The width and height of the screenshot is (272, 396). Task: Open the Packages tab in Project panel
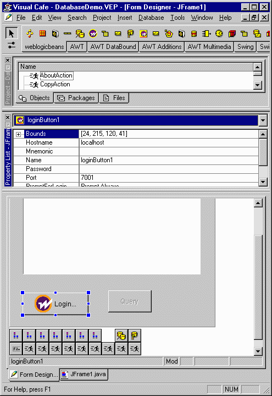coord(76,98)
